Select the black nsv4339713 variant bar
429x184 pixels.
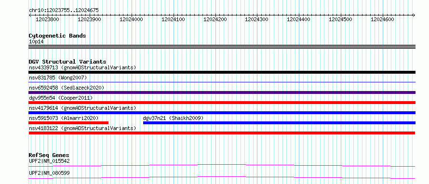[222, 72]
